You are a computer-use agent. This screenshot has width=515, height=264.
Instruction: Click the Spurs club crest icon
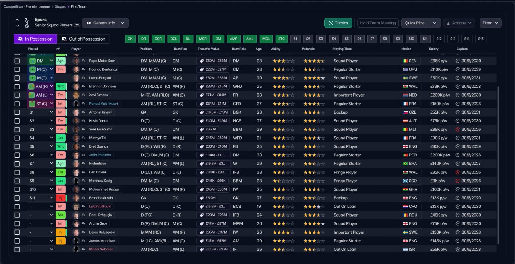pyautogui.click(x=27, y=23)
